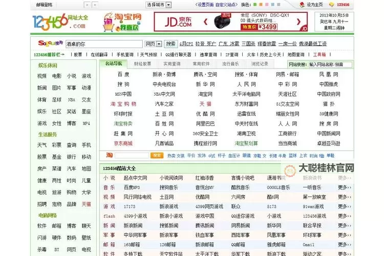Open the red 工具箱 link
The image size is (384, 256).
pos(319,55)
